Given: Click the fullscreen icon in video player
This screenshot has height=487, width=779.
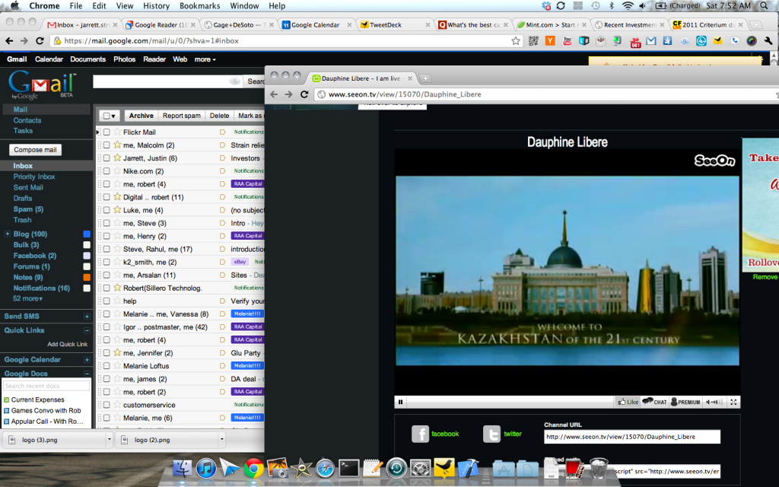Looking at the screenshot, I should [x=733, y=402].
